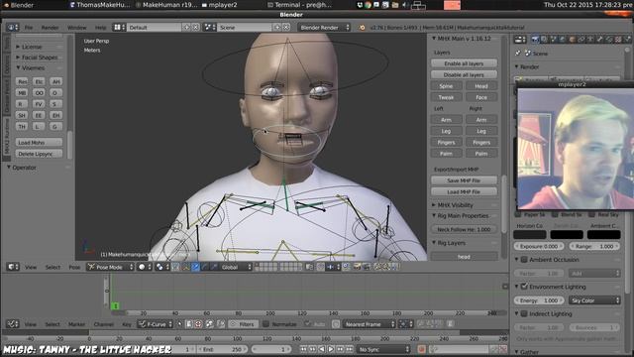Expand the MHX Visibility panel

coord(455,205)
